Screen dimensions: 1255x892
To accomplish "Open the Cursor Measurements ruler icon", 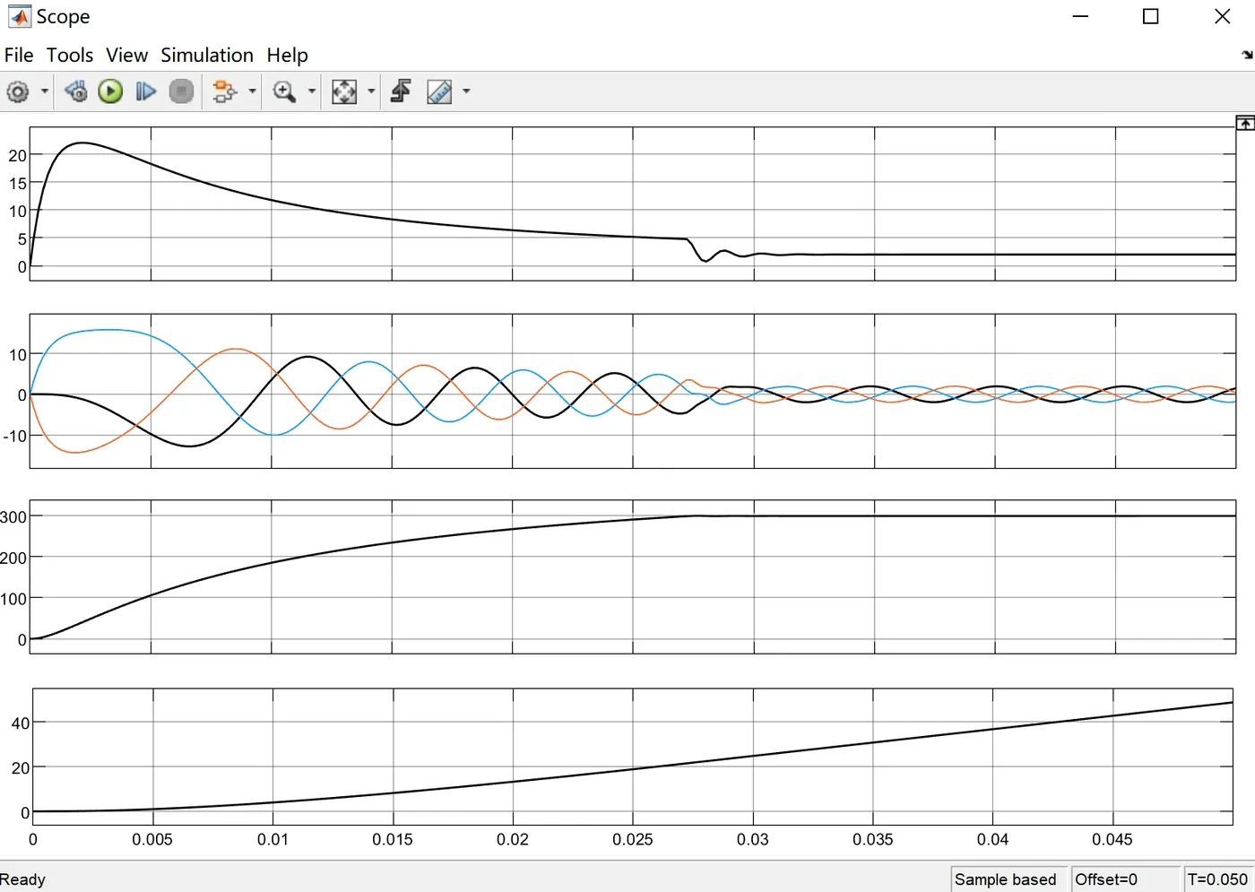I will pos(439,91).
